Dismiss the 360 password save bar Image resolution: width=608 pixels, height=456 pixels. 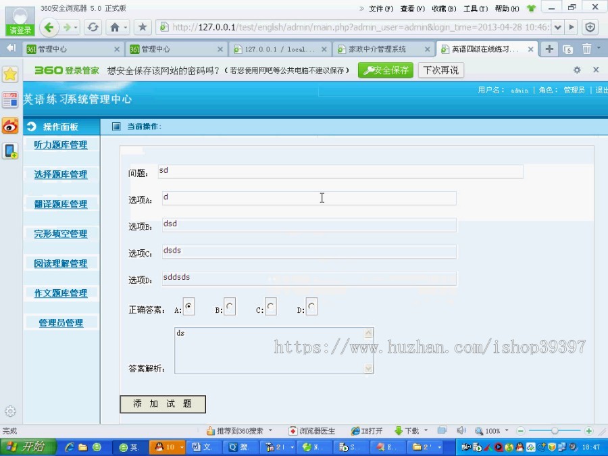(596, 70)
